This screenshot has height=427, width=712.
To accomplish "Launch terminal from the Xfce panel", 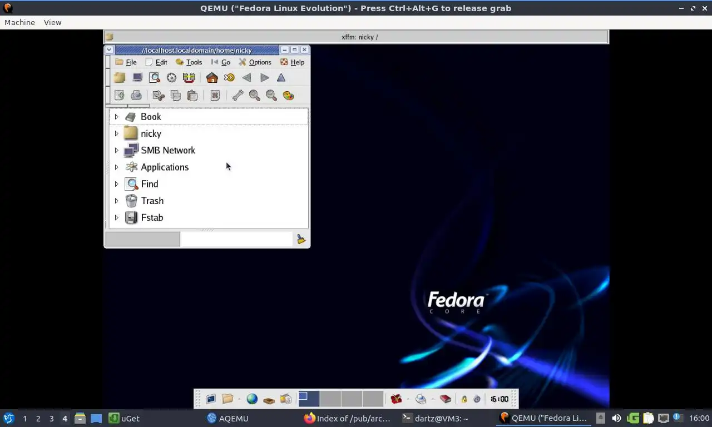I will pyautogui.click(x=211, y=399).
